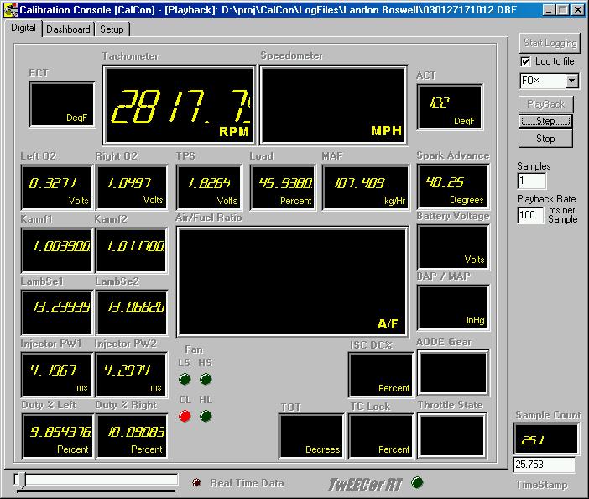Click the Real Time Data indicator LED

pos(196,482)
